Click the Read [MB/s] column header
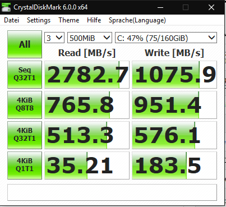Screen dimensions: 226x207 [x=87, y=53]
